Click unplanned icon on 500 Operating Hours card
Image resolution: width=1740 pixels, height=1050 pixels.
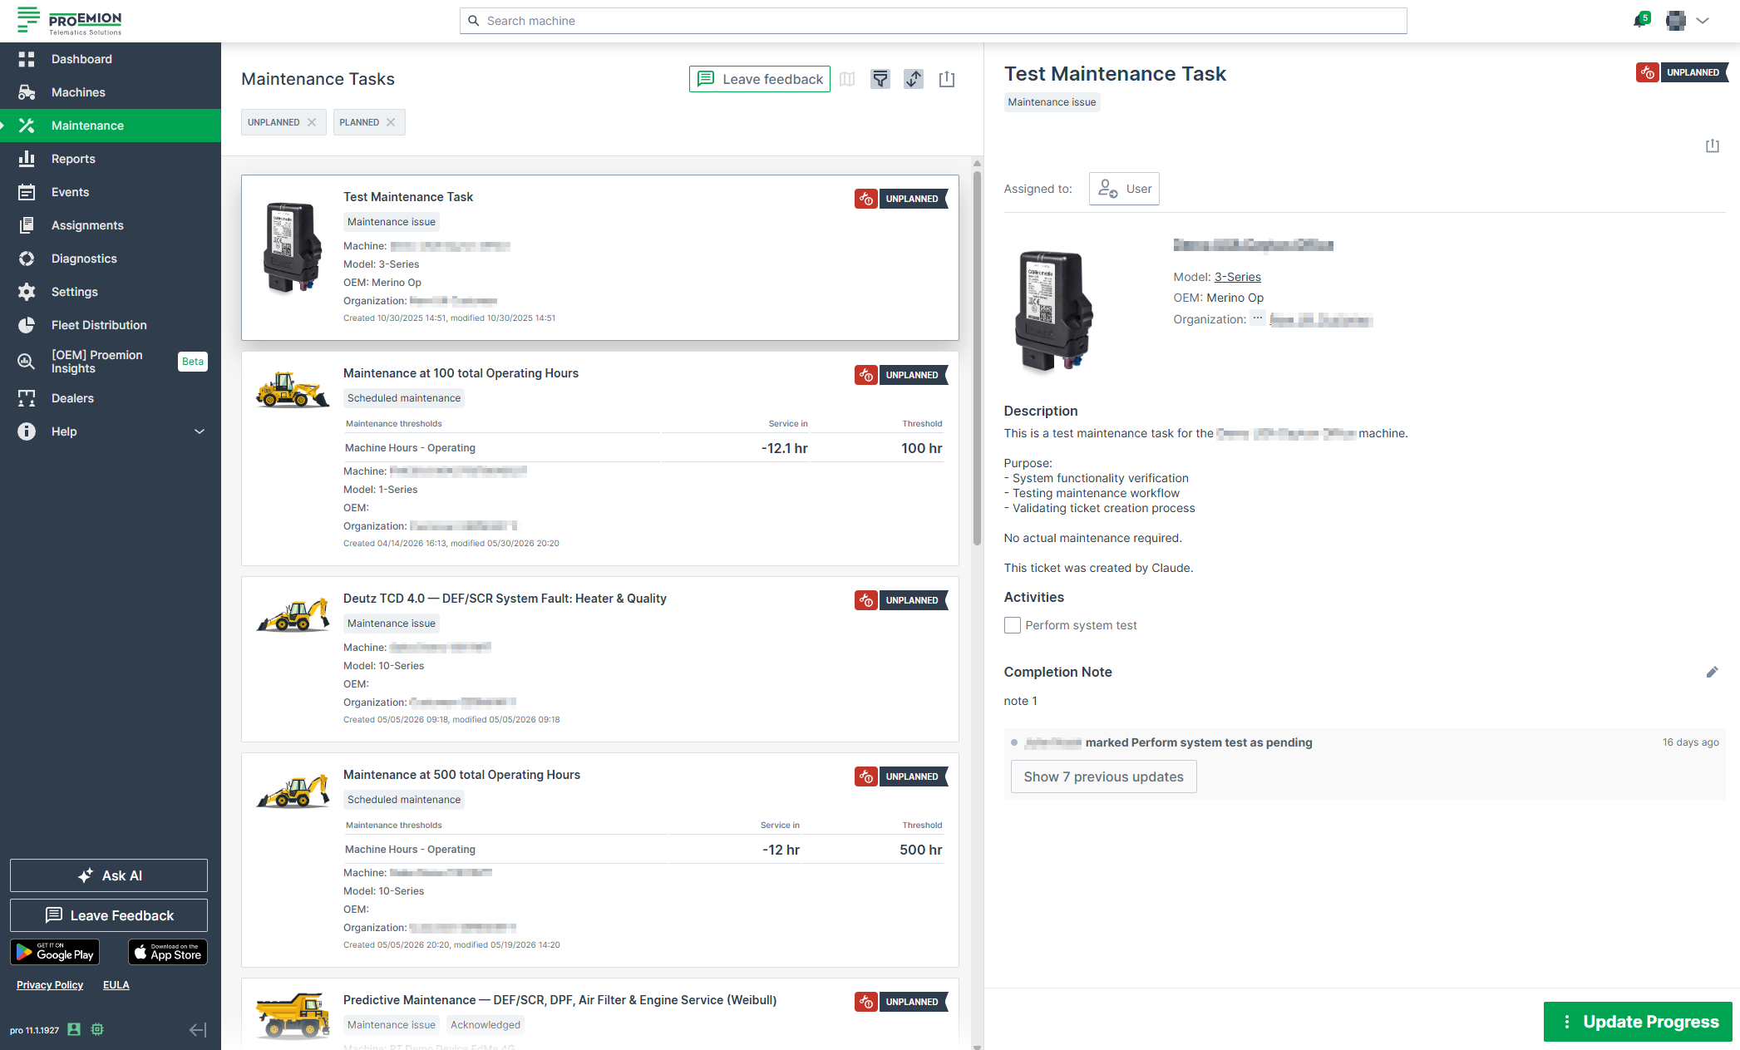[x=865, y=776]
